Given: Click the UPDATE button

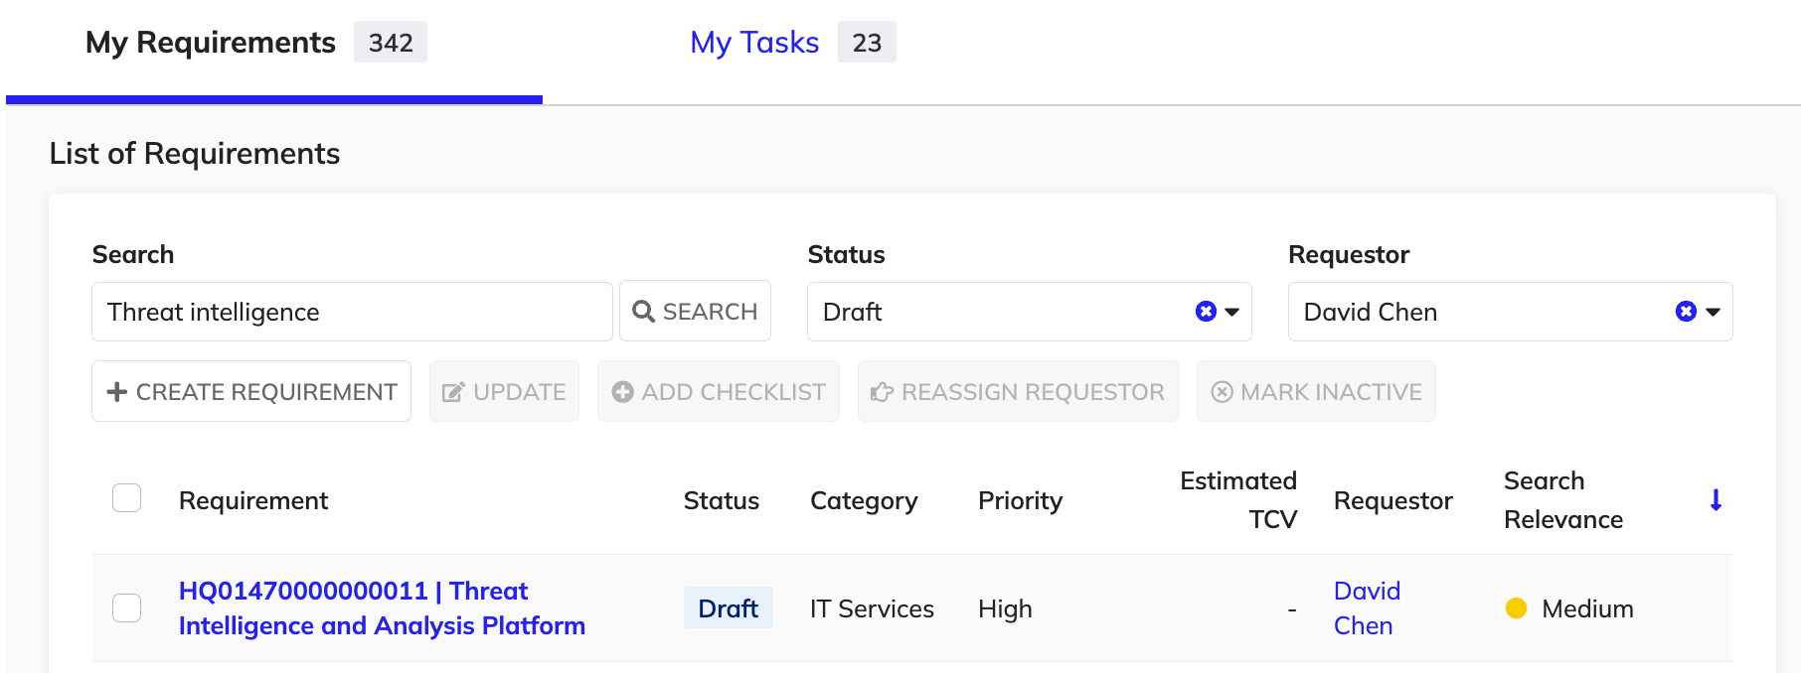Looking at the screenshot, I should click(504, 392).
